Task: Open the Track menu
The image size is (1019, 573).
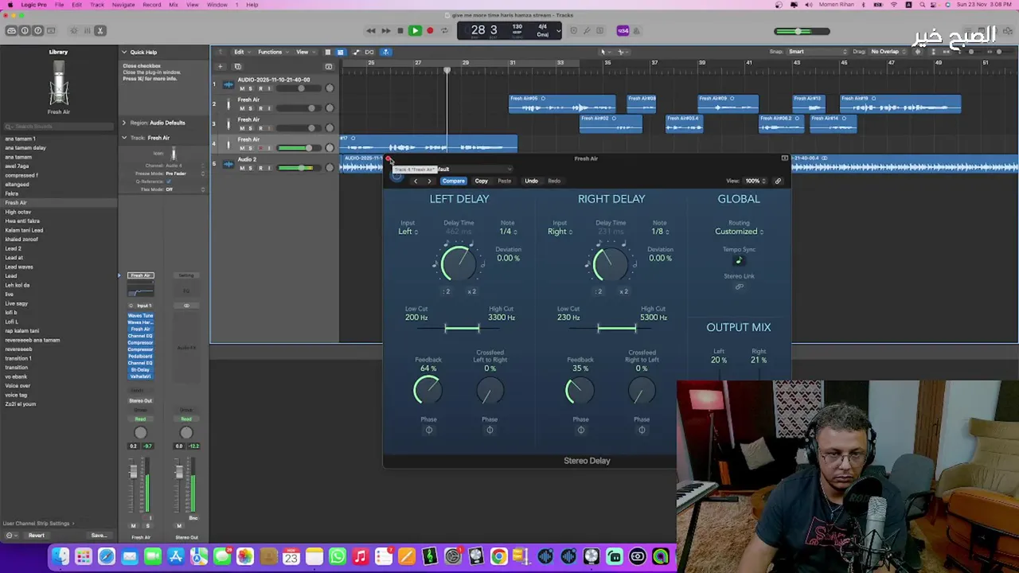Action: 97,5
